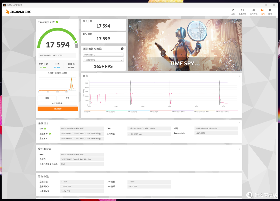Viewport: 280px width, 201px height.
Task: Open the Stress Tests (压力测试) tab
Action: (x=253, y=12)
